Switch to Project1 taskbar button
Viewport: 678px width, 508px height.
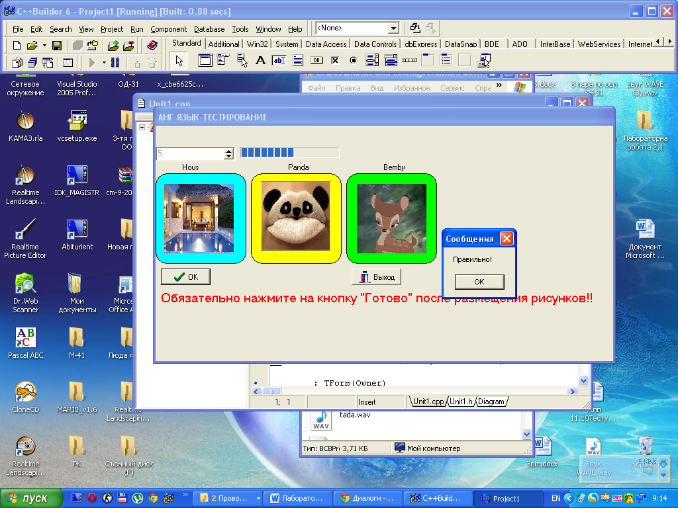pos(507,499)
